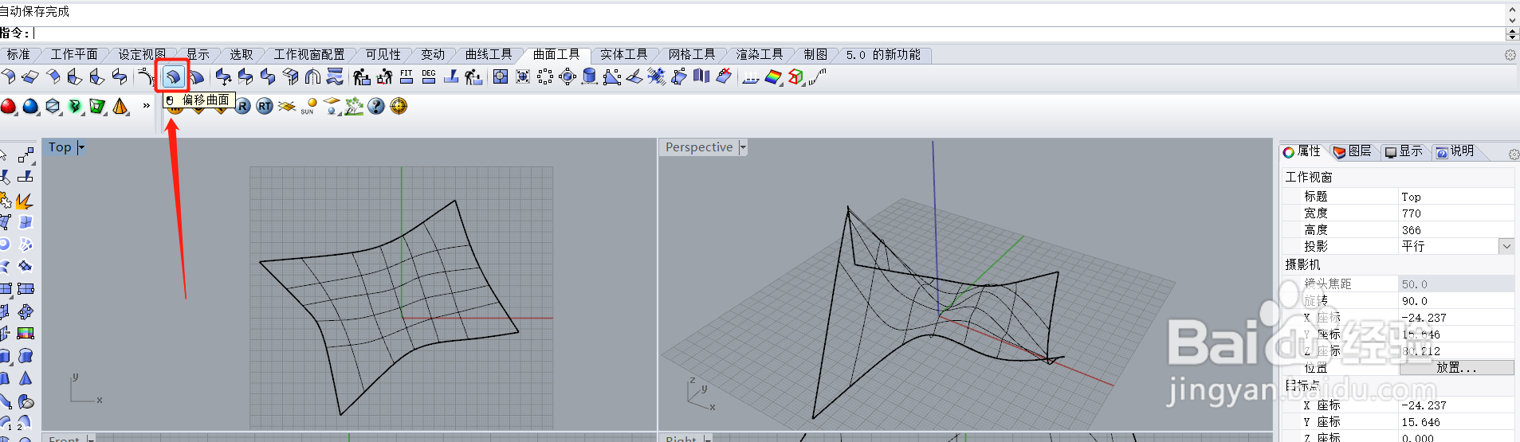The image size is (1520, 442).
Task: Click the DEG change degree icon
Action: [x=429, y=76]
